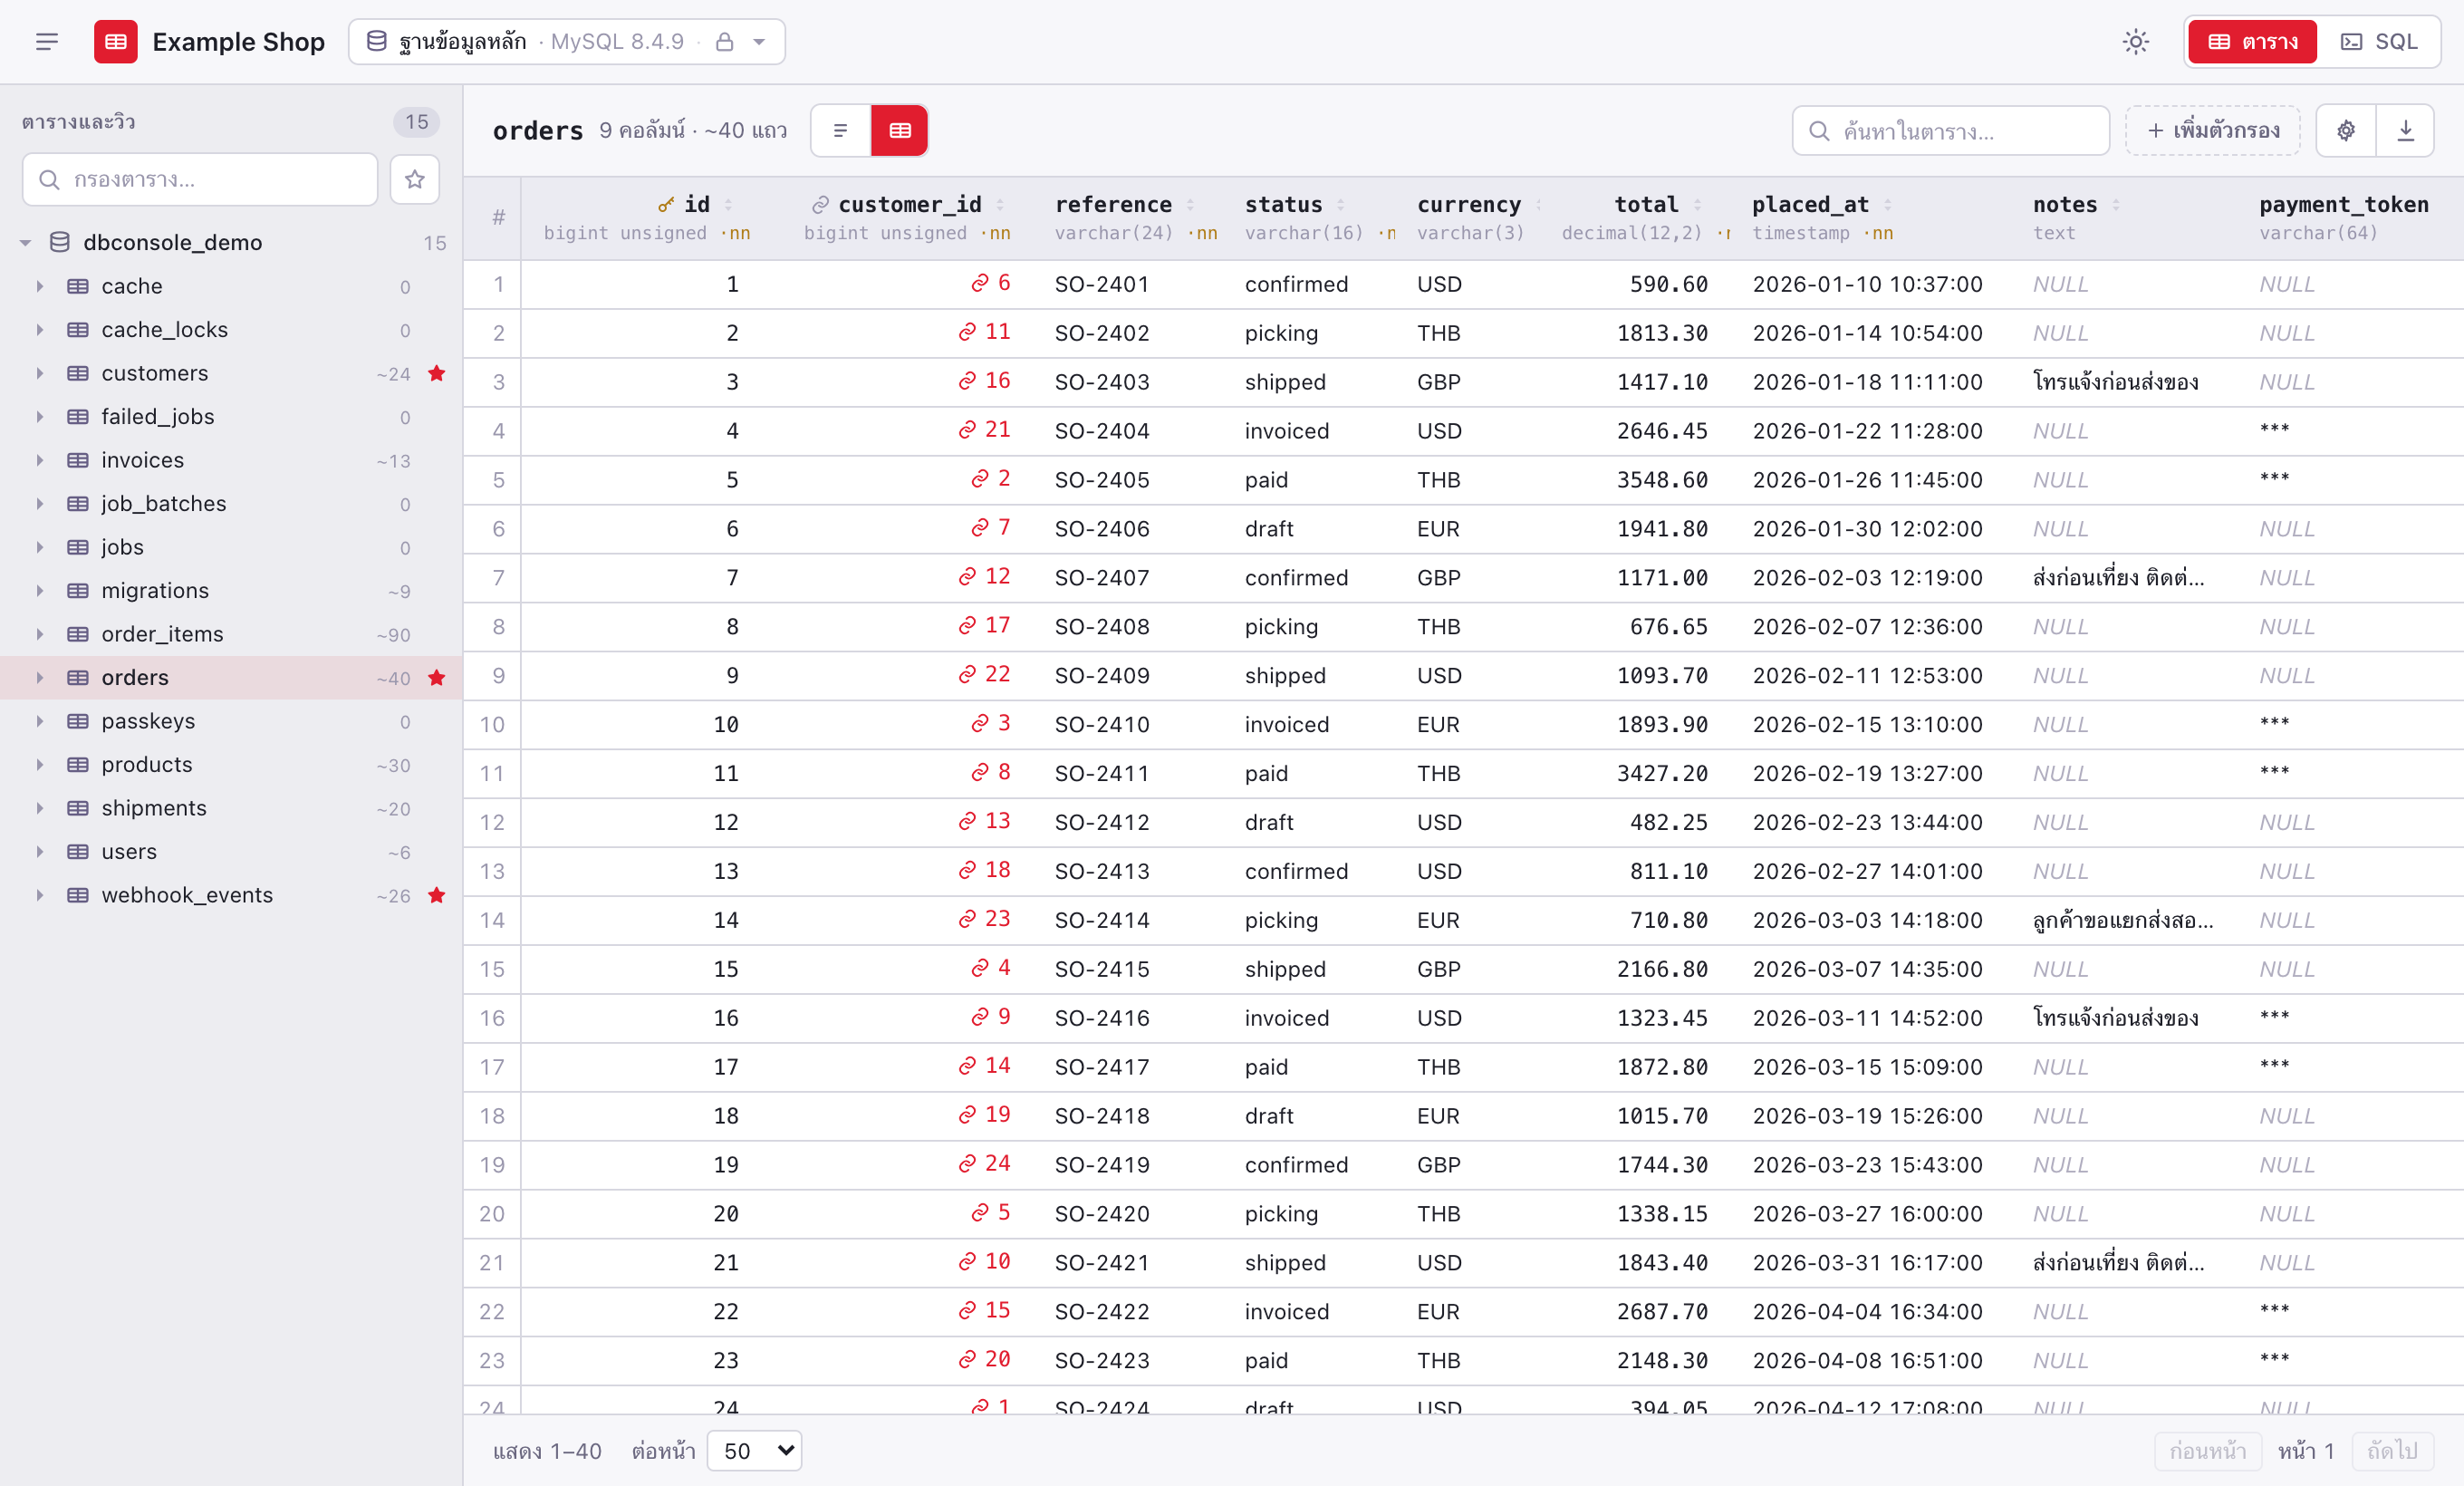Viewport: 2464px width, 1486px height.
Task: Click the เพิ่มตัวกรอง add filter button
Action: click(2213, 130)
